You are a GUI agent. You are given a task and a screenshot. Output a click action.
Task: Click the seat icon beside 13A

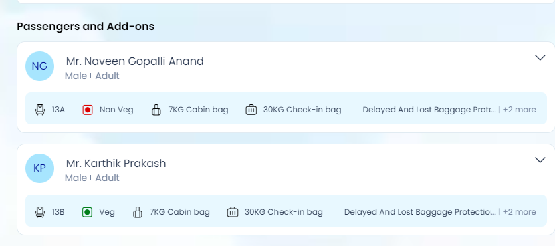coord(40,110)
